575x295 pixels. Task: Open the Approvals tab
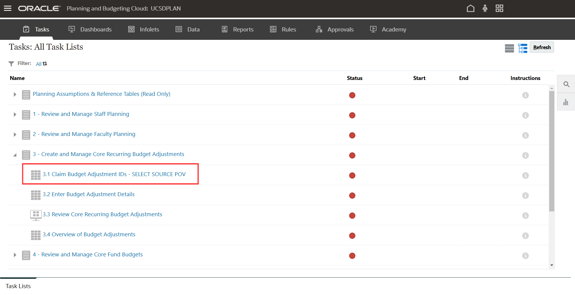[x=335, y=29]
